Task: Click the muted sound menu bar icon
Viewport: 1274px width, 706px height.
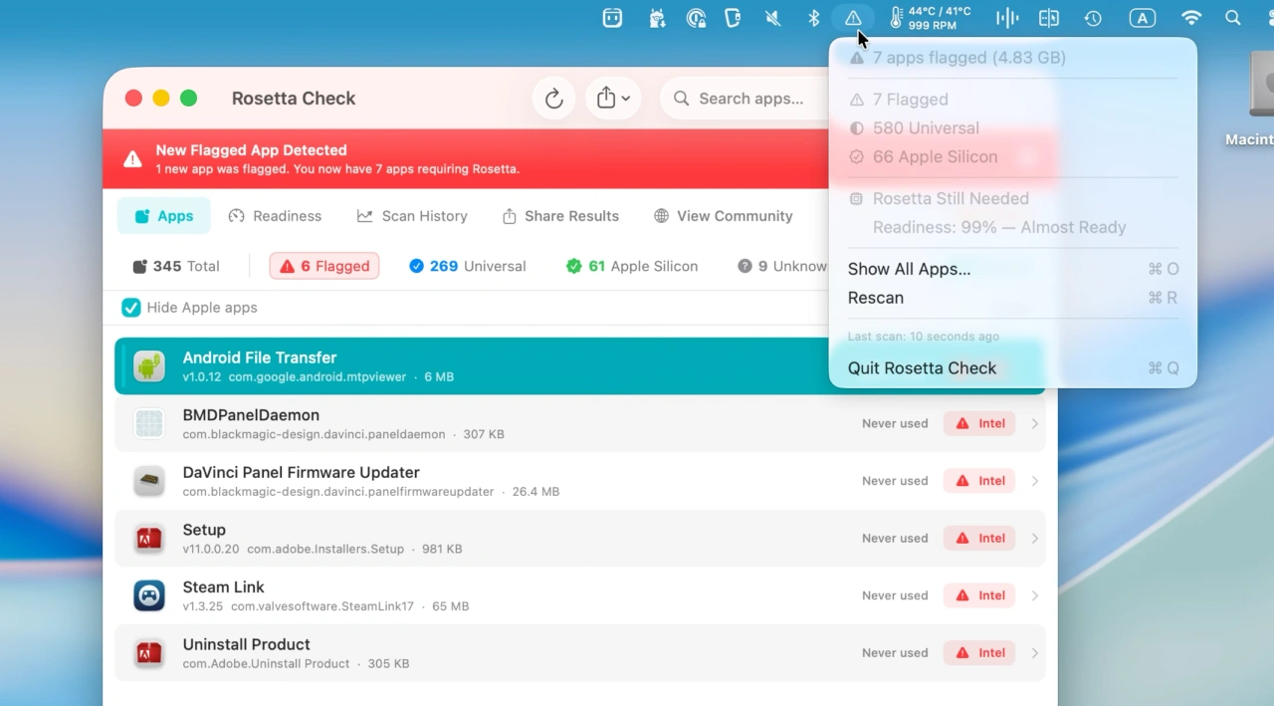Action: tap(772, 18)
